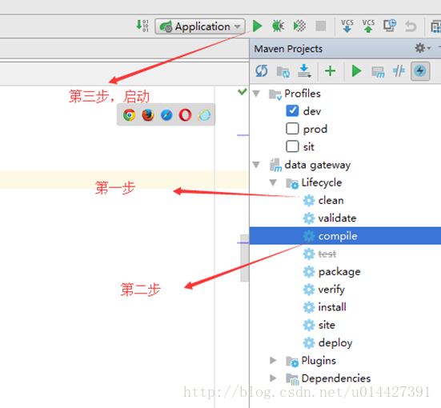Click the grey Stop button
The image size is (441, 408).
(321, 26)
